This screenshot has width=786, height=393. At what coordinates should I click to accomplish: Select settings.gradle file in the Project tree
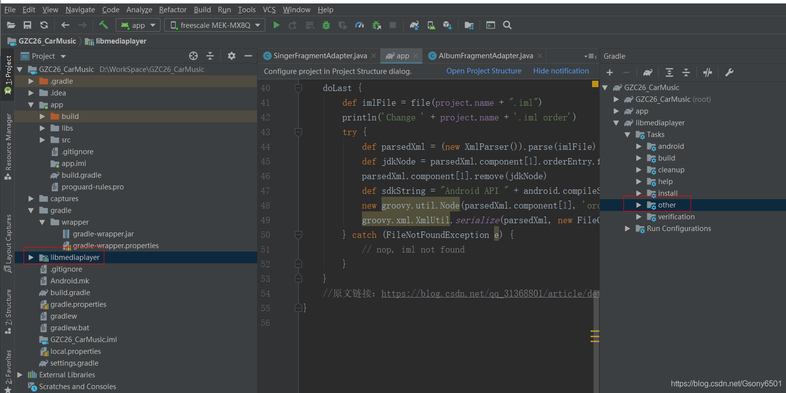coord(74,363)
